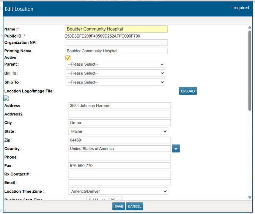255x214 pixels.
Task: Click the scrollbar down arrow
Action: click(x=250, y=198)
